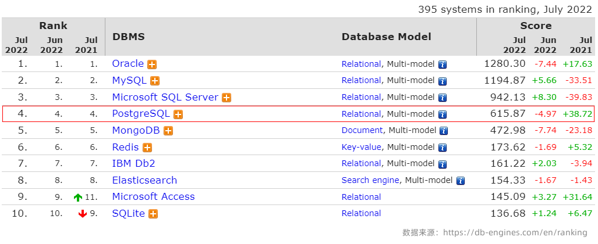The width and height of the screenshot is (598, 244).
Task: Click the Relational link in SQLite row
Action: click(x=361, y=213)
